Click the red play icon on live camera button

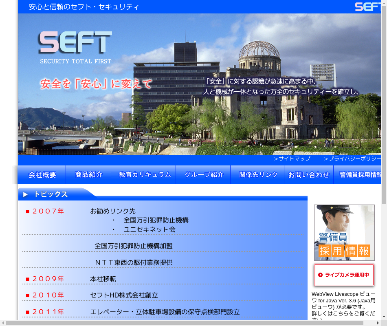(320, 275)
